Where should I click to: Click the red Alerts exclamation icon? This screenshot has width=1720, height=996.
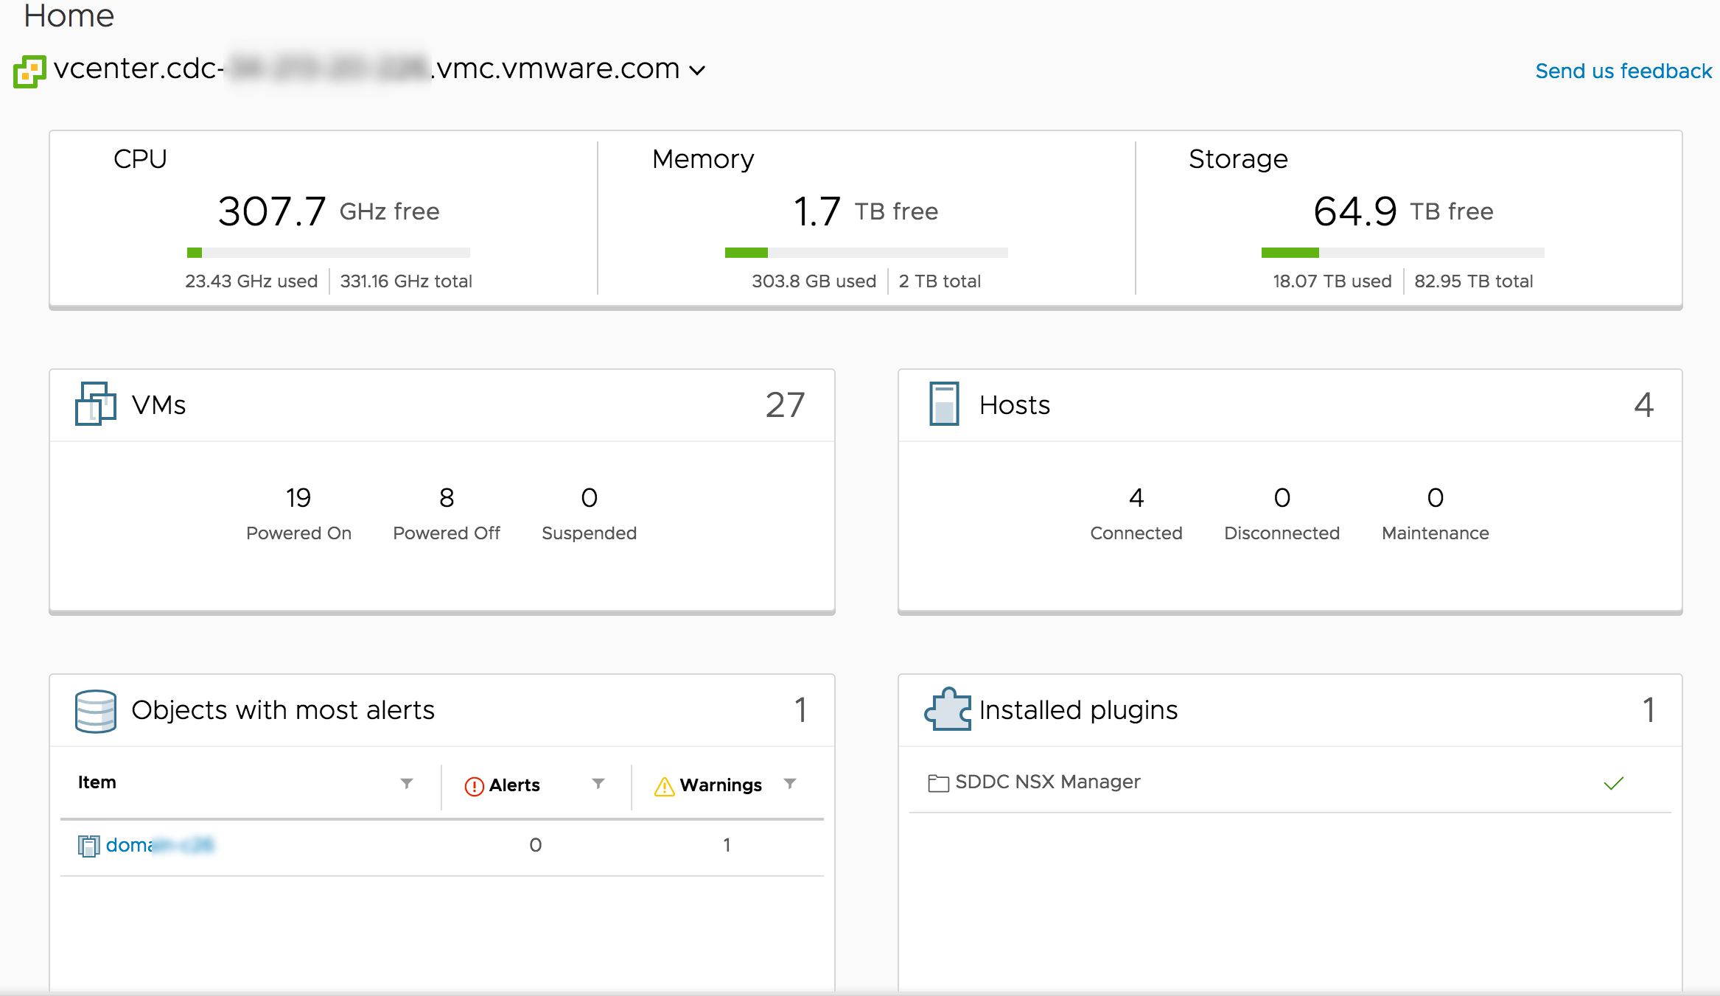(x=474, y=786)
